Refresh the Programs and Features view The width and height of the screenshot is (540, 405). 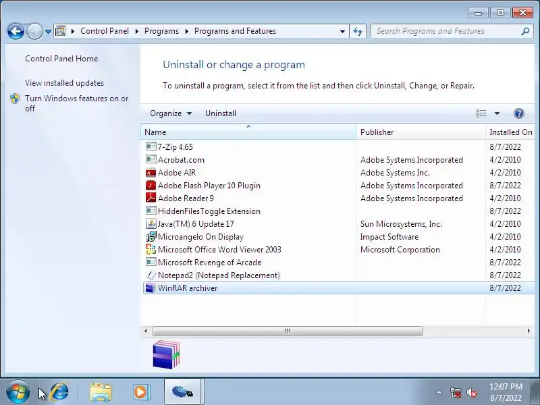358,31
